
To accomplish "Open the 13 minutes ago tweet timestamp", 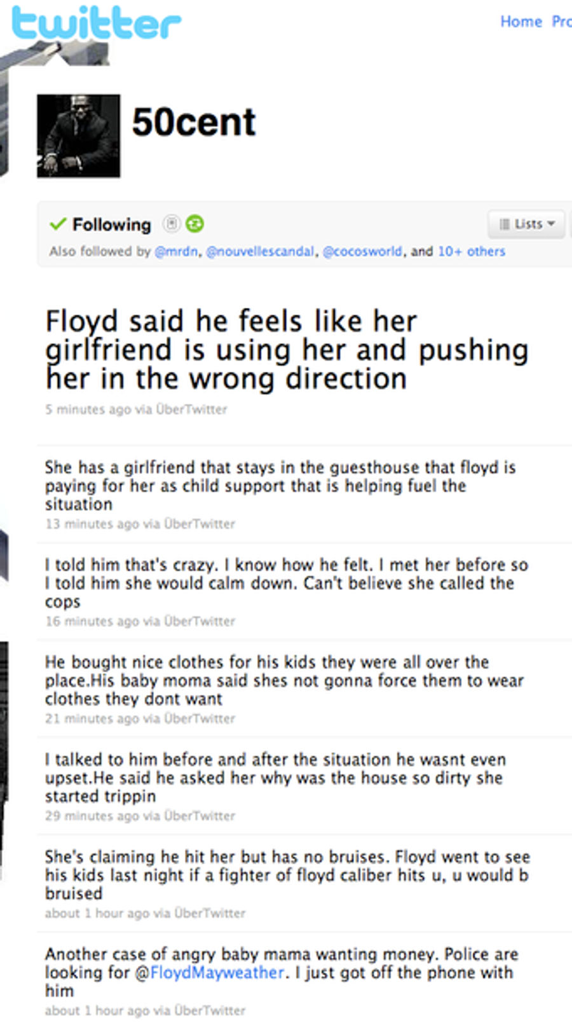I will coord(92,524).
